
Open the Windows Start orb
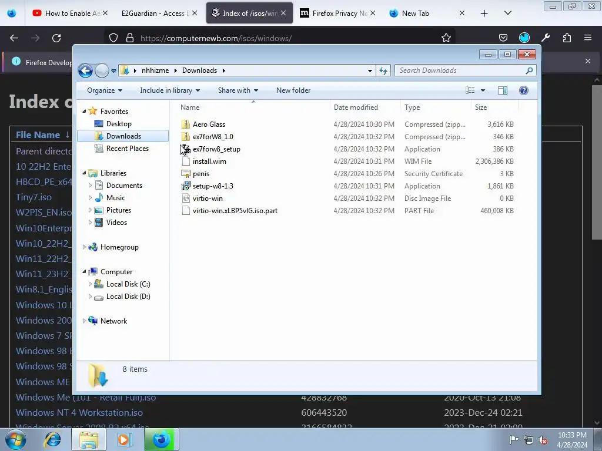tap(15, 439)
